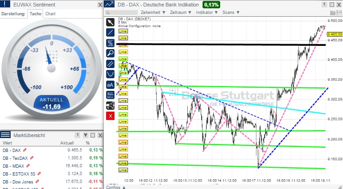Open the Zeiteinheit dropdown
This screenshot has width=343, height=189.
(x=153, y=13)
